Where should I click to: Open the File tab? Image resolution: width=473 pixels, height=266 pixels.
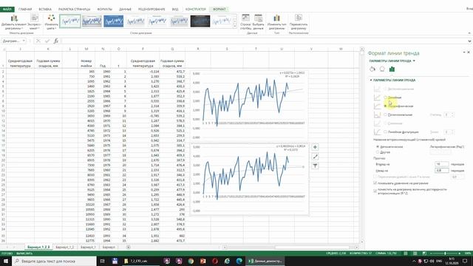click(x=7, y=10)
